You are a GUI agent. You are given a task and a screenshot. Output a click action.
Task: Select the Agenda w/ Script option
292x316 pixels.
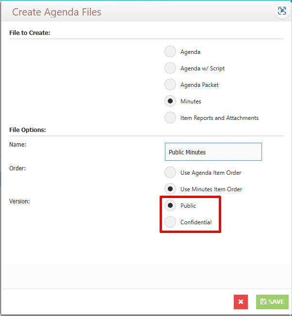pos(170,68)
